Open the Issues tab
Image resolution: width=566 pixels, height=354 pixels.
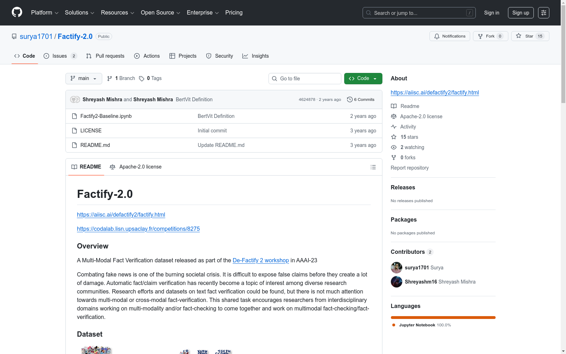(60, 56)
